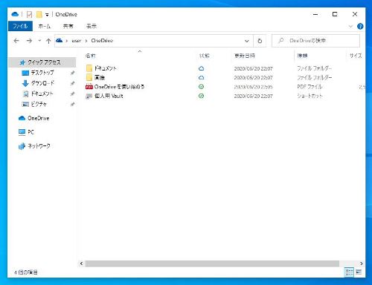Select the 'OneDrive を使い始める' PDF file
Viewport: 372px width, 285px height.
[119, 87]
